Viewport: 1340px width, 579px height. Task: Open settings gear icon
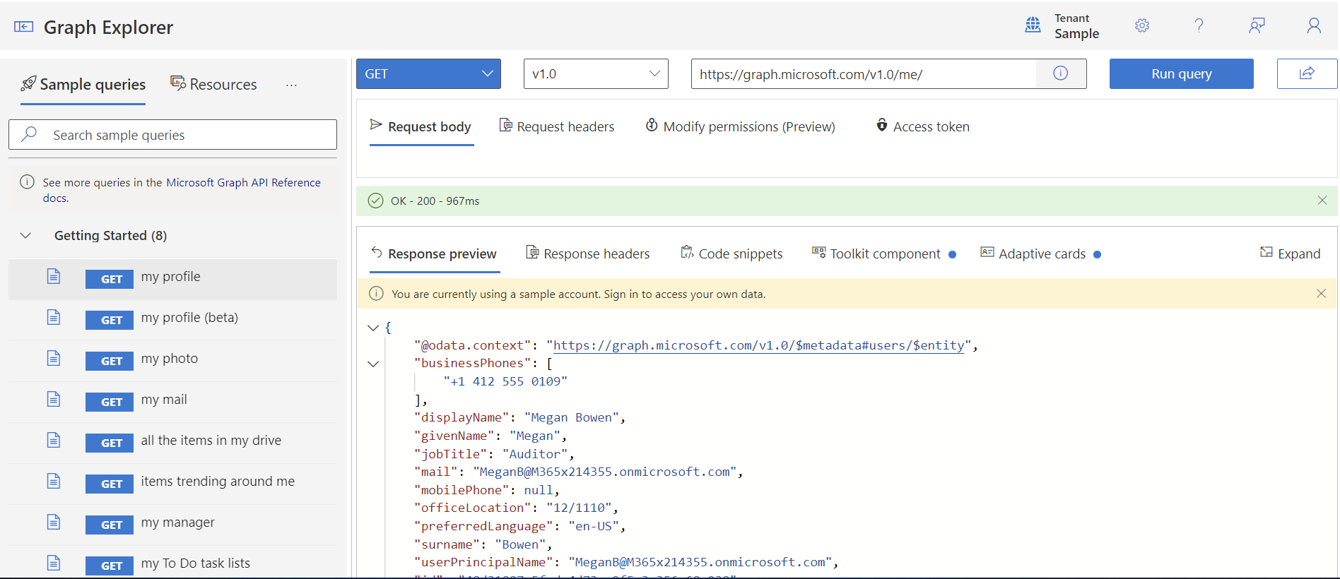pyautogui.click(x=1142, y=25)
